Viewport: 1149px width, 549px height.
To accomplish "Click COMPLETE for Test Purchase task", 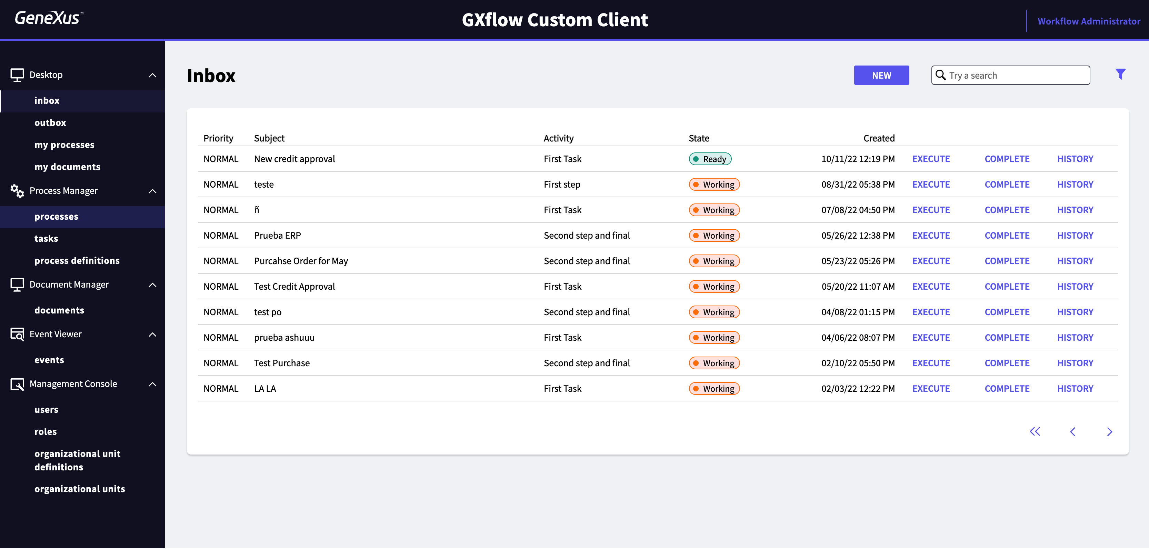I will coord(1007,362).
